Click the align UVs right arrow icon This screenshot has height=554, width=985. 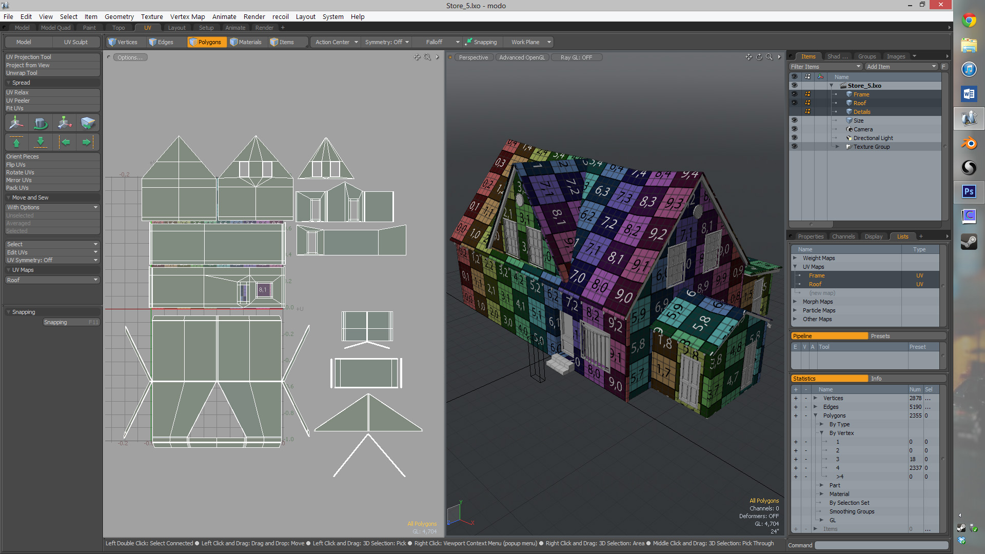pos(87,142)
